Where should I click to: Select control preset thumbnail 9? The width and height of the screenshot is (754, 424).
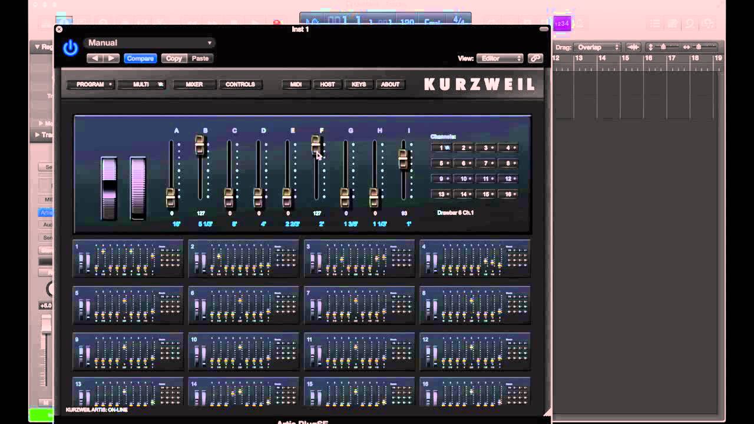point(128,352)
